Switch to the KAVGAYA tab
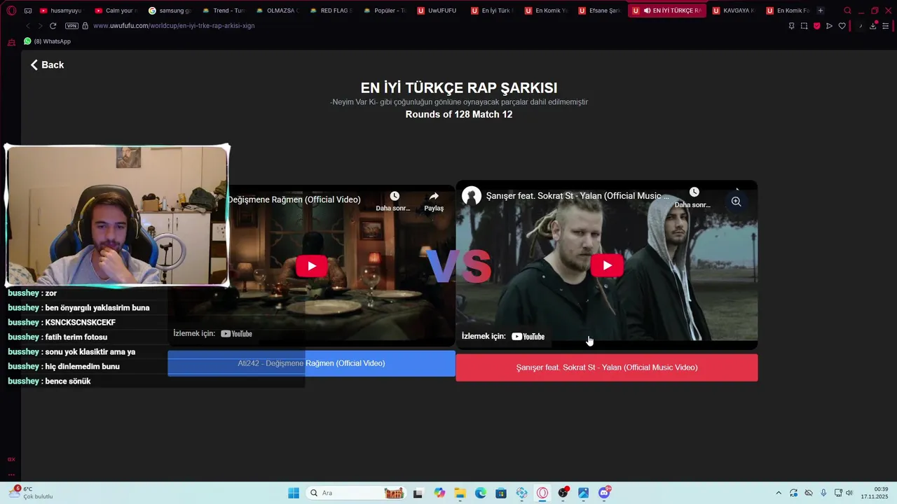Viewport: 897px width, 504px height. (x=733, y=10)
